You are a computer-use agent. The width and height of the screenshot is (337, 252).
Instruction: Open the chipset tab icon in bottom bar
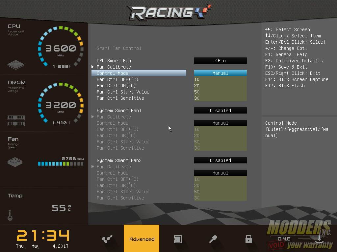(178, 239)
